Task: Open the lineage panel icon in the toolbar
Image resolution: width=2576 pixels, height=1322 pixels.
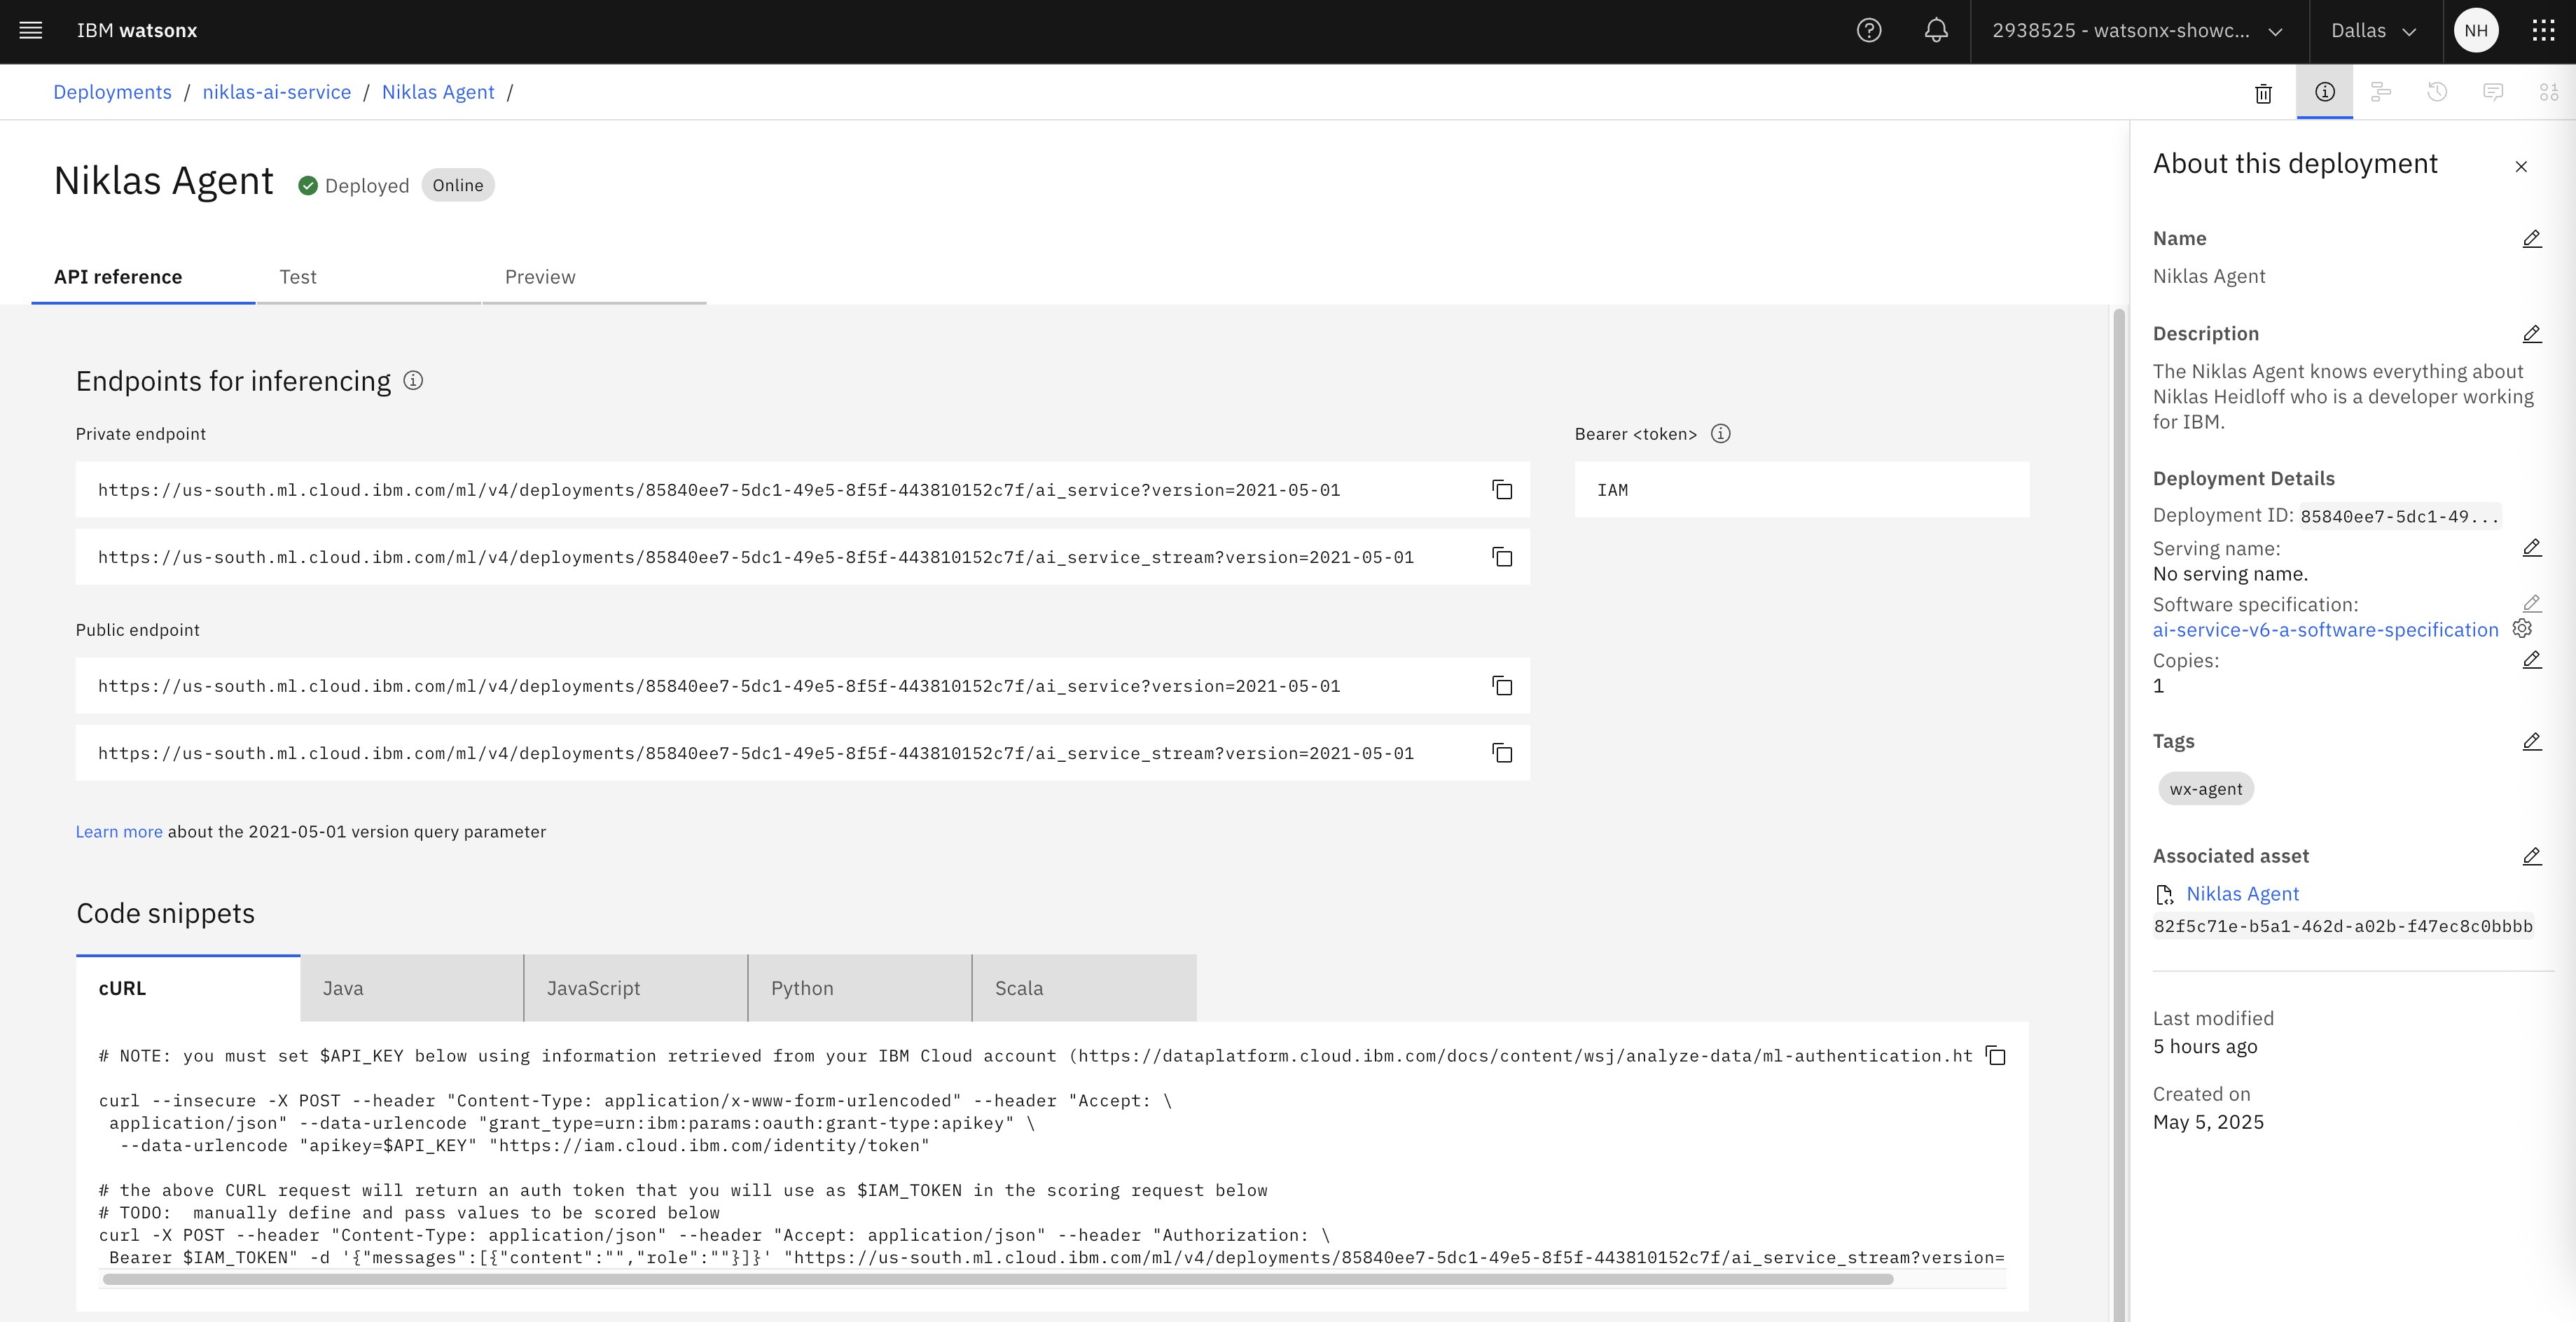Action: 2380,92
